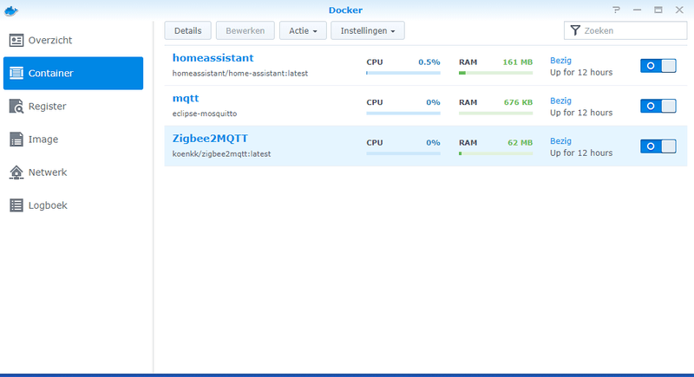
Task: Click the Container sidebar icon
Action: 16,73
